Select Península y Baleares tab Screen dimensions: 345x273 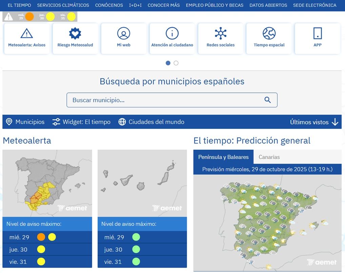(223, 157)
